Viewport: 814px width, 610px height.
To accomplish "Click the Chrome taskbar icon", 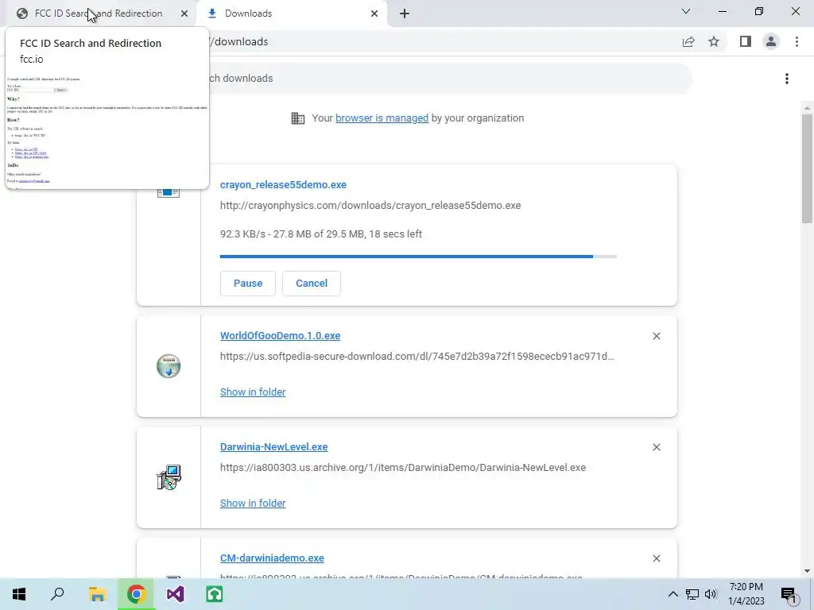I will [x=136, y=594].
